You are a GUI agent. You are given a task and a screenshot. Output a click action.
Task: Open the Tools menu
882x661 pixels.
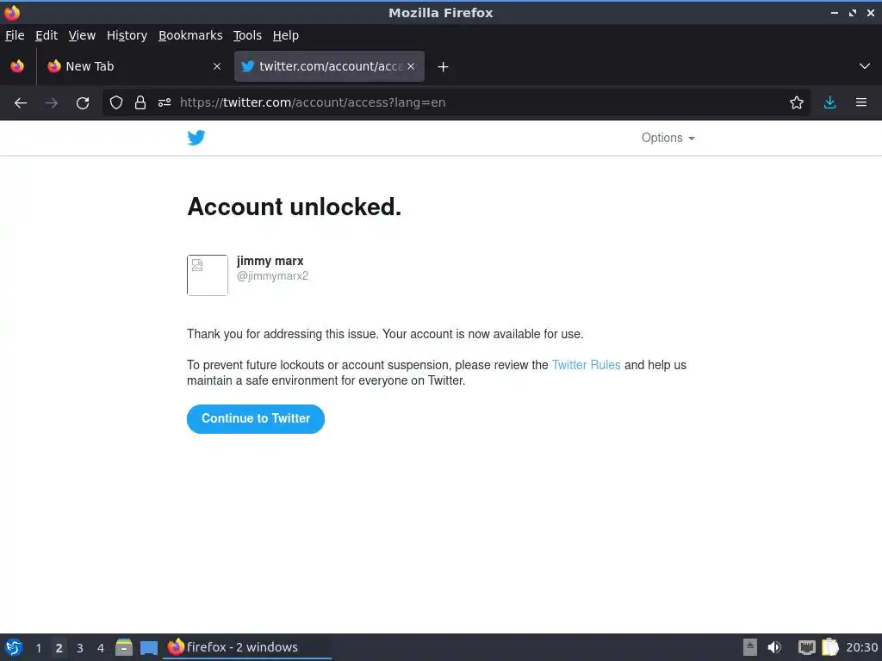point(247,35)
